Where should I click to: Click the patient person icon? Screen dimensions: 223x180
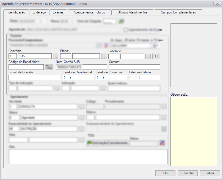coord(106,46)
